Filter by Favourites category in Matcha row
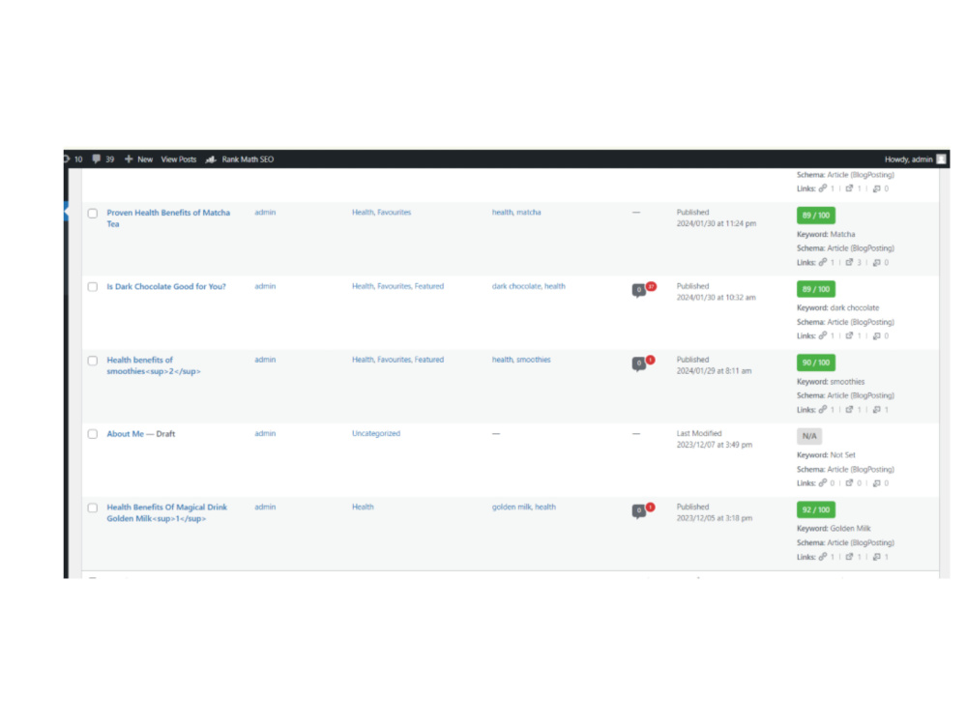This screenshot has width=967, height=725. tap(395, 212)
